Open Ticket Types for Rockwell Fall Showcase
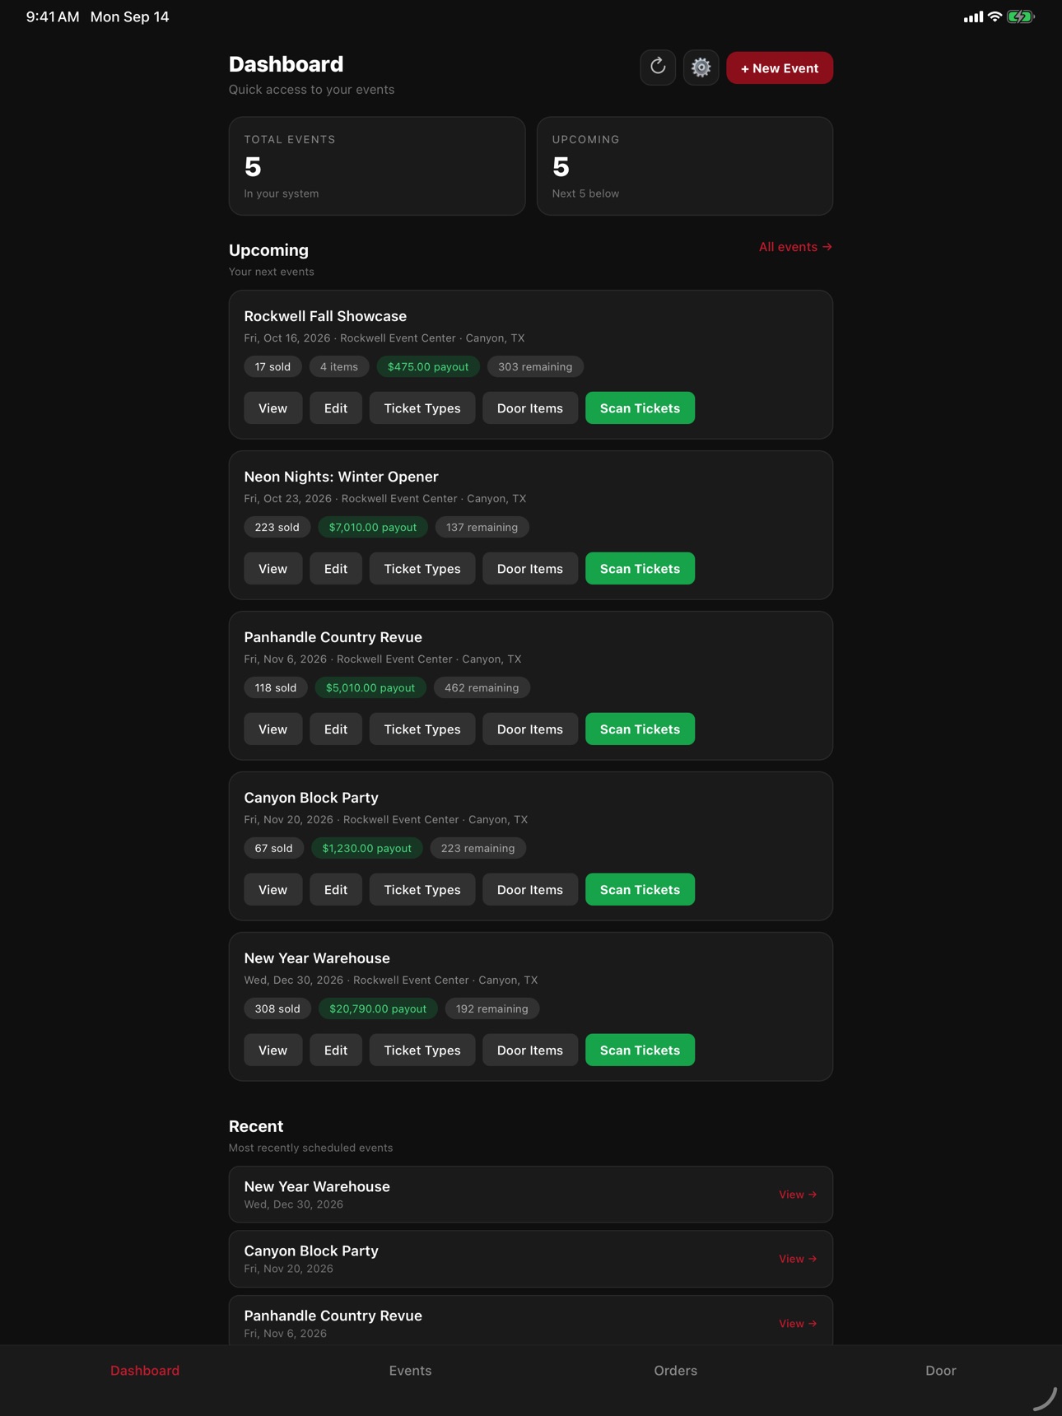The image size is (1062, 1416). coord(422,408)
